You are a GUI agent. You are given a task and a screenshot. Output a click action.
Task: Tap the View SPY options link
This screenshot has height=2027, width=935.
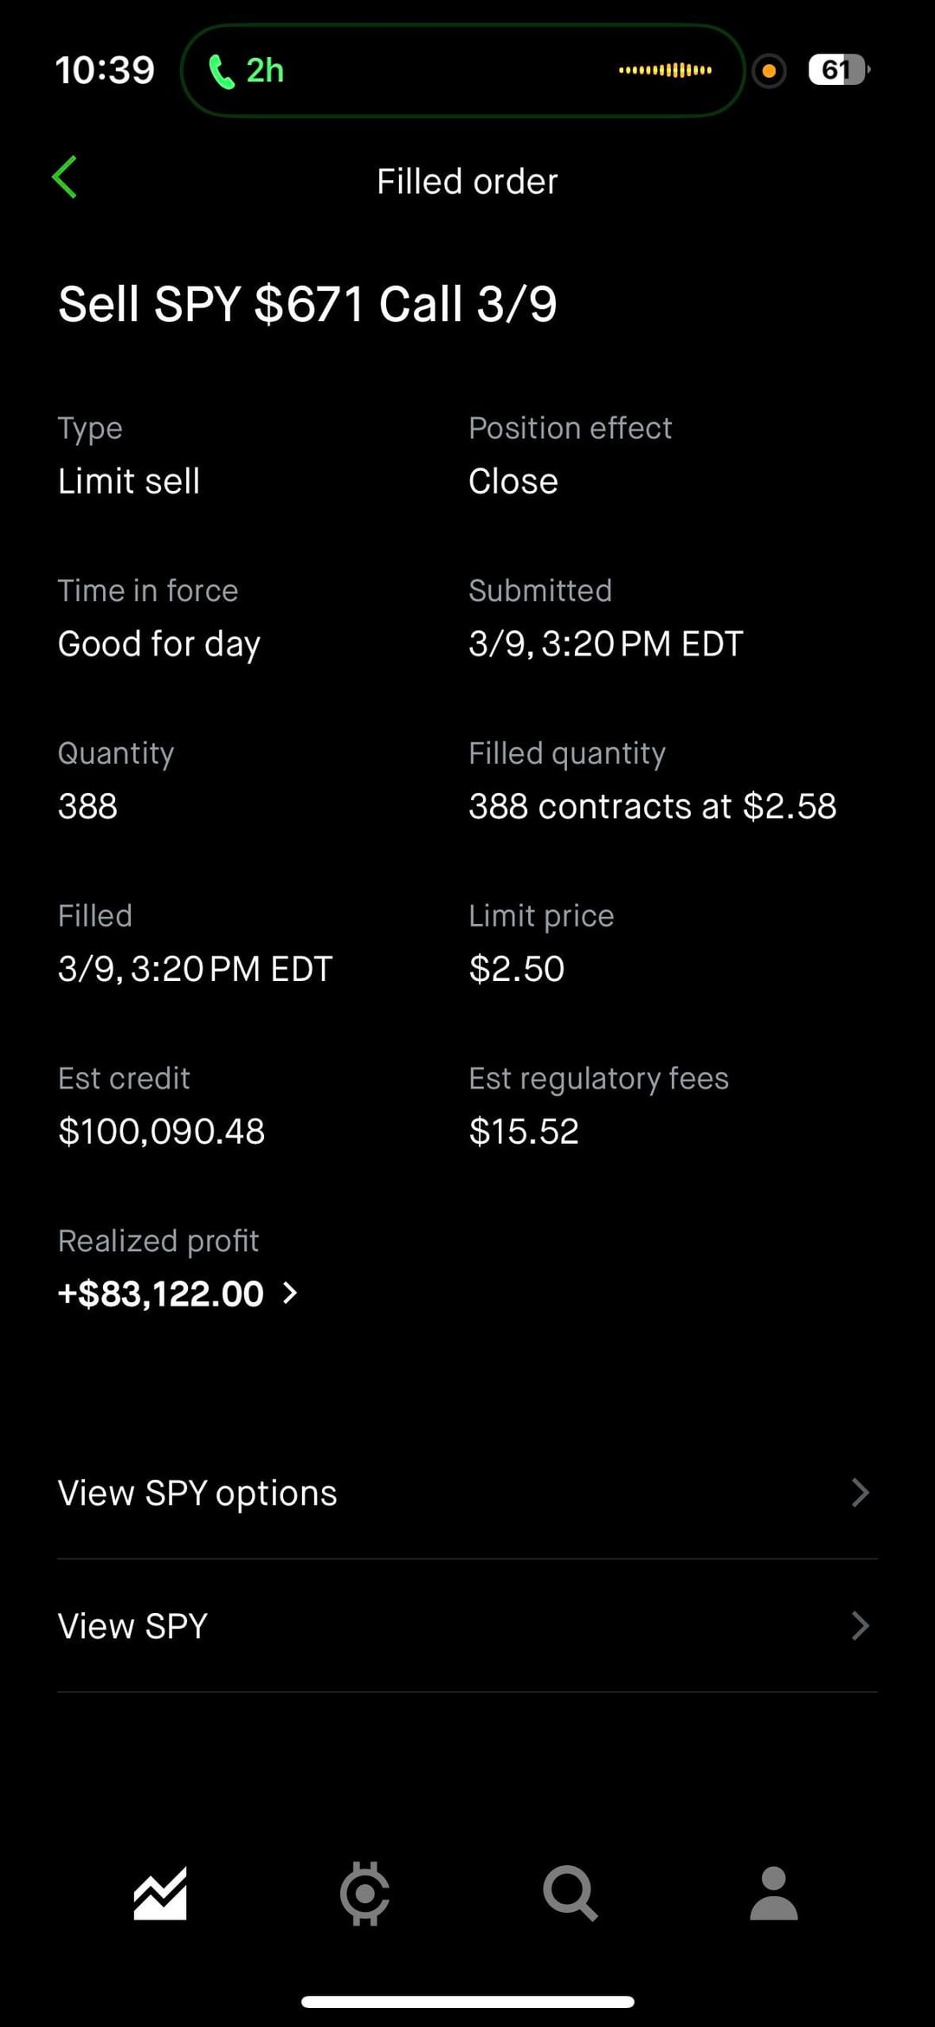click(197, 1493)
